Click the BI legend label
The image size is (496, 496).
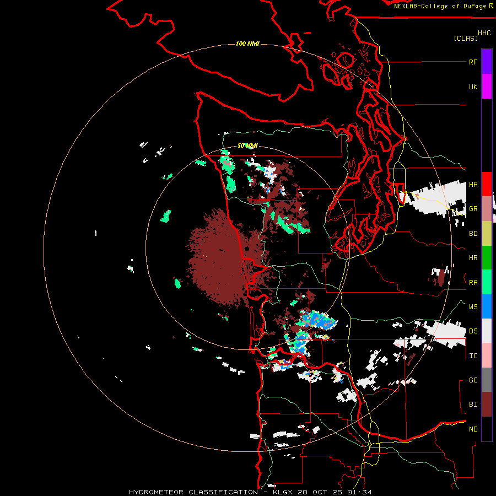tap(473, 405)
